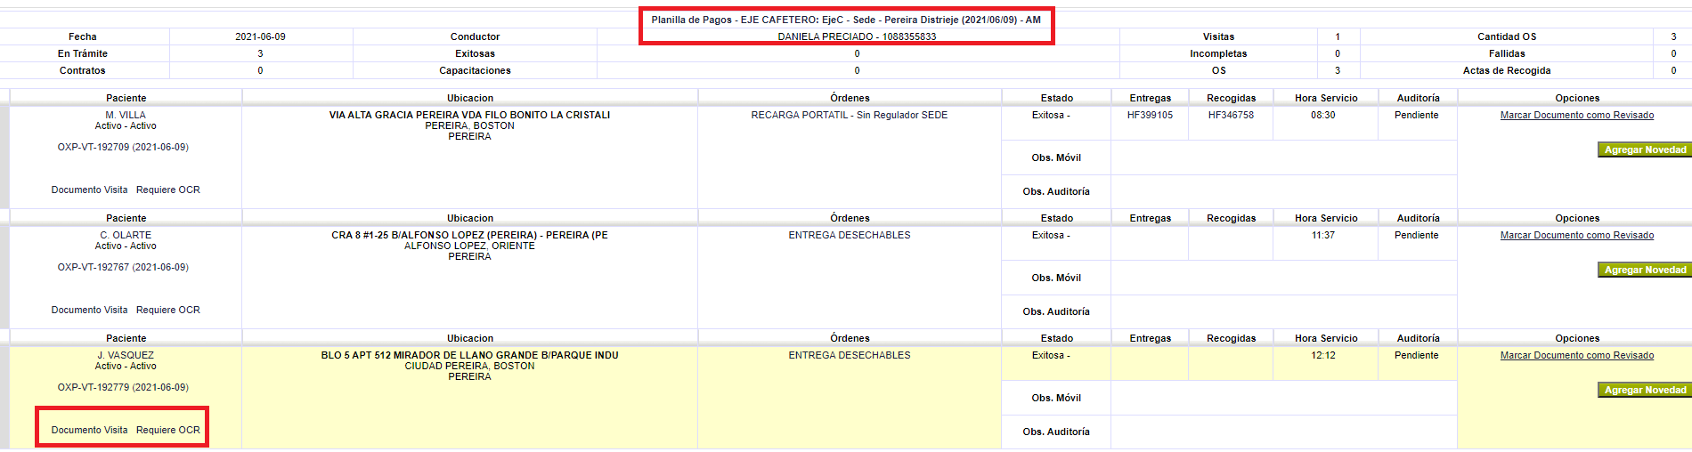Click Exitosa status in C. Olarte row
This screenshot has width=1692, height=452.
pyautogui.click(x=1051, y=236)
